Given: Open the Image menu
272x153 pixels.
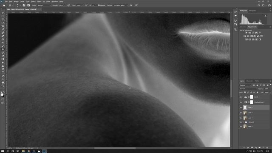Looking at the screenshot, I should click(16, 2).
